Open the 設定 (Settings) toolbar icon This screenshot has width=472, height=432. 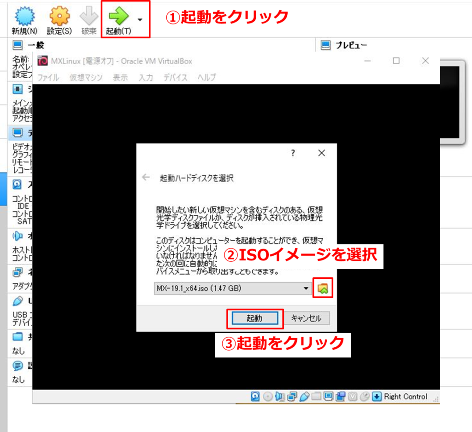click(59, 15)
